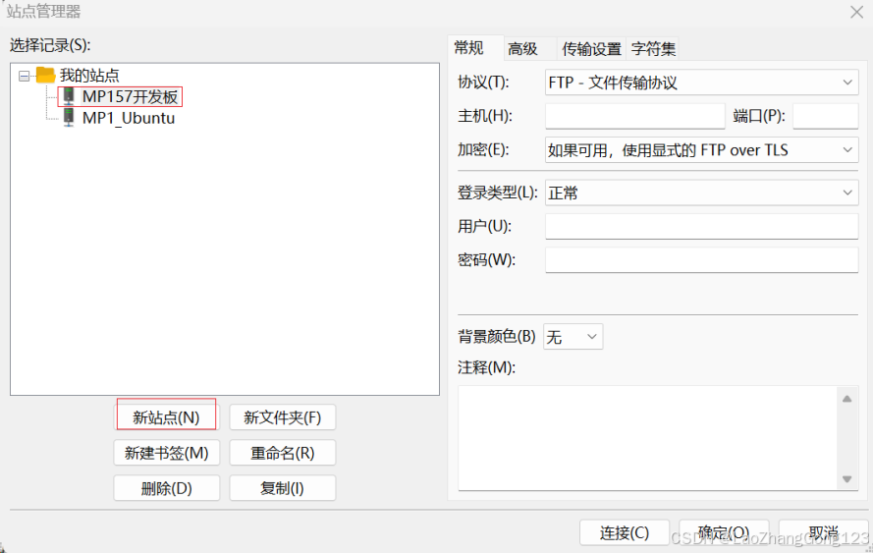Open the 登录类型 dropdown
873x553 pixels.
click(x=701, y=193)
